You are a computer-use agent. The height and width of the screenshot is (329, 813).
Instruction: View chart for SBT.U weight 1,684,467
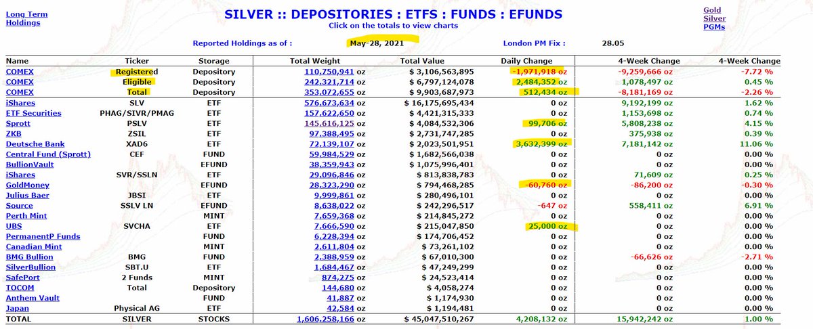click(x=334, y=267)
